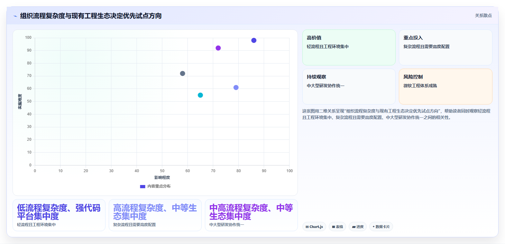Click the 影响程度 x-axis label

(x=162, y=178)
